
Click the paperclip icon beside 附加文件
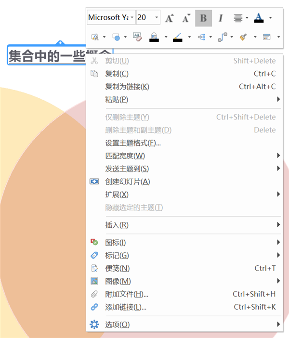click(94, 294)
